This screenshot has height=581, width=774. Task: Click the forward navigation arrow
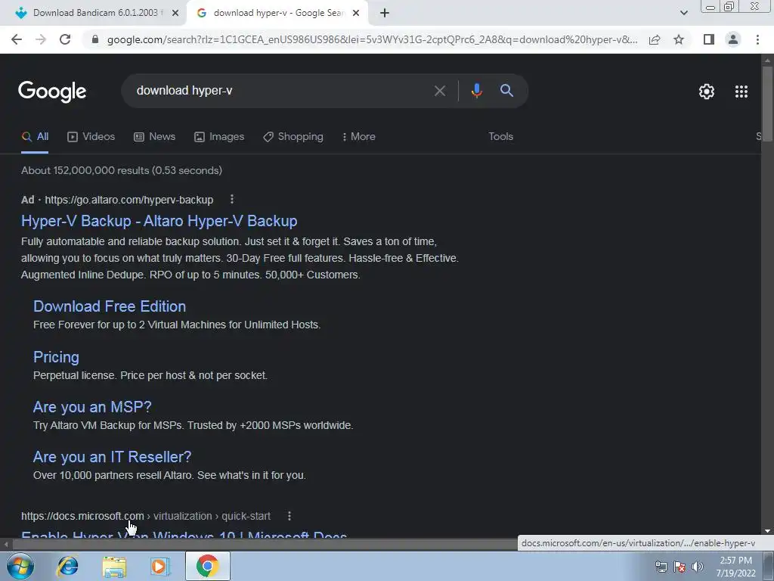[x=41, y=39]
